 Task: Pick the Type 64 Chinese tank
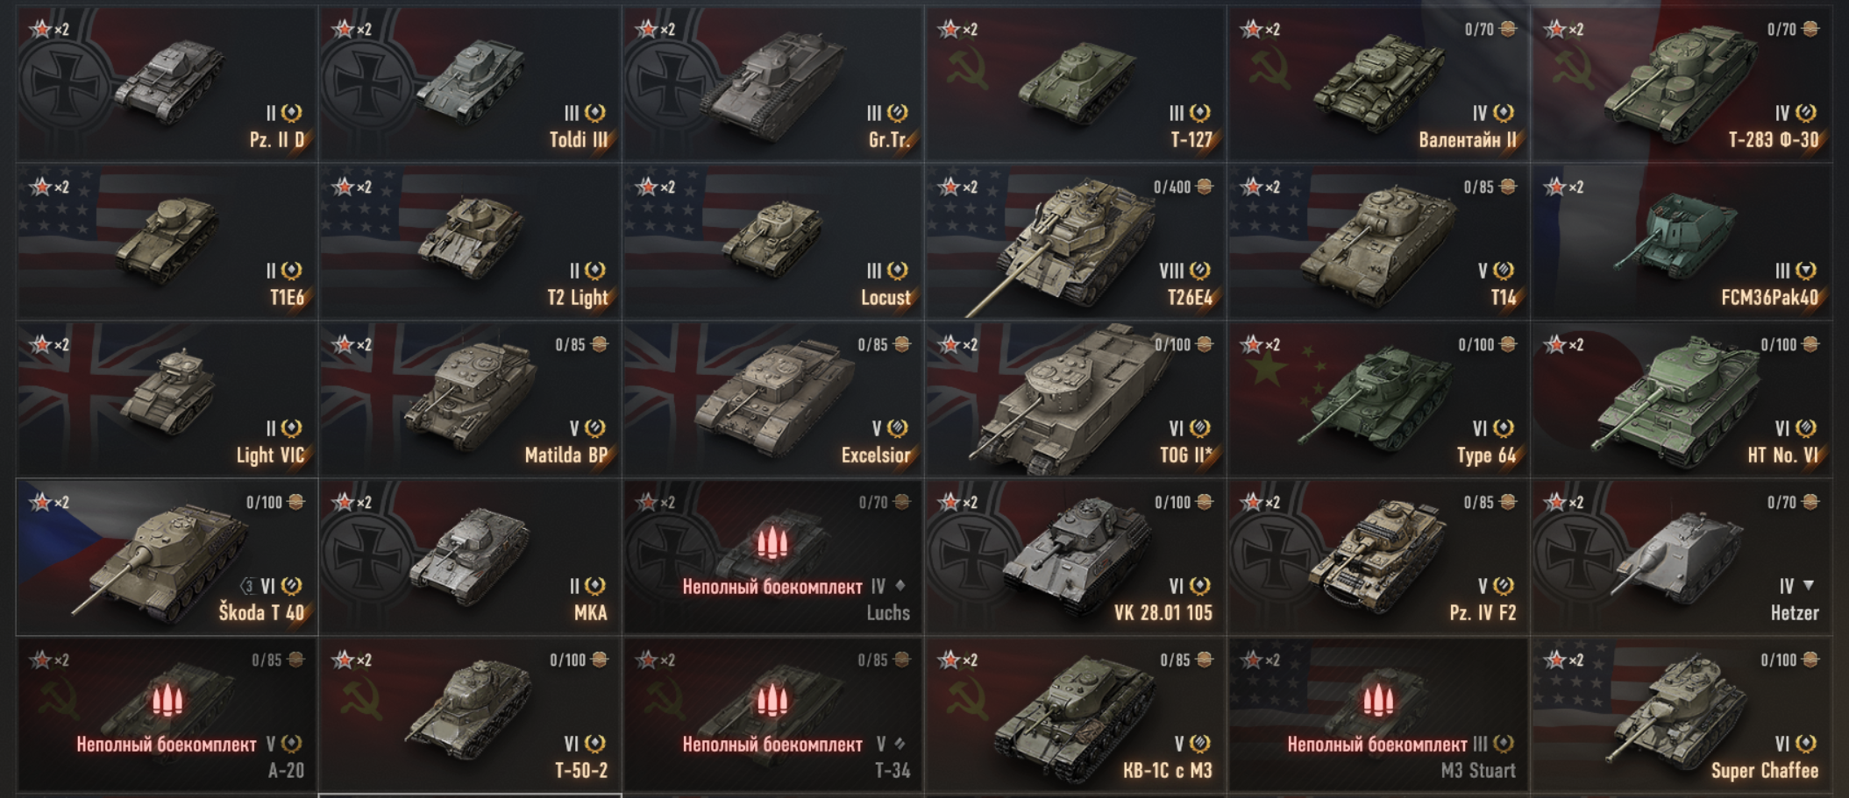pyautogui.click(x=1378, y=399)
